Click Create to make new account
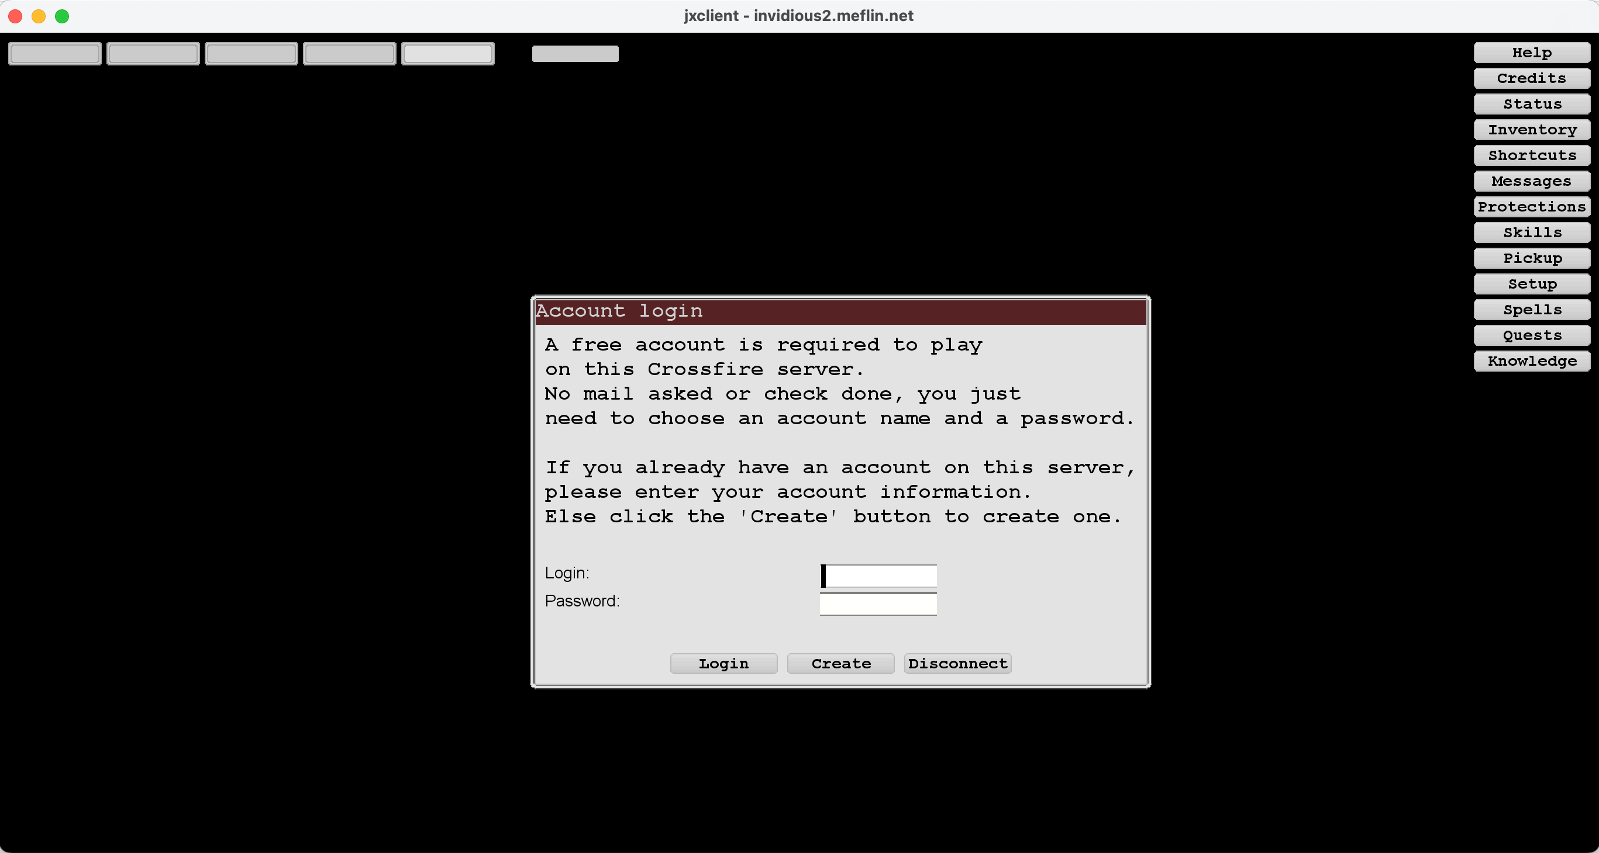Viewport: 1599px width, 853px height. coord(840,664)
